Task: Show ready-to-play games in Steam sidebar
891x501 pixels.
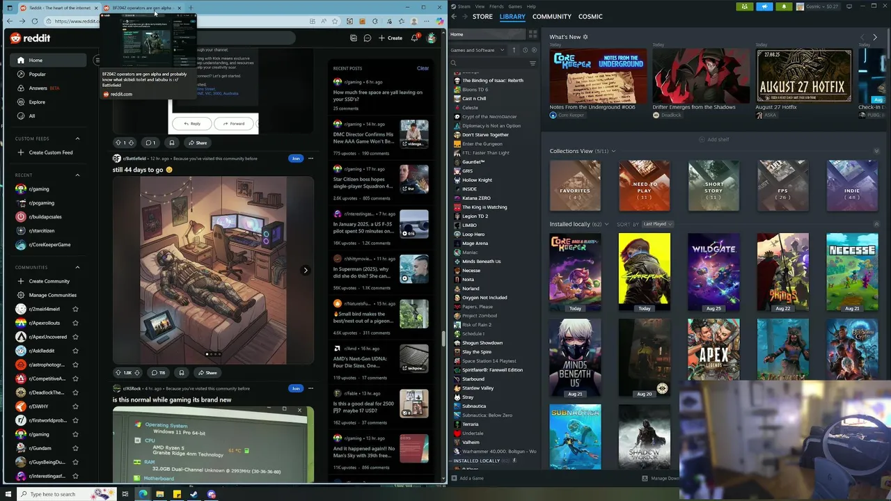Action: pos(535,50)
